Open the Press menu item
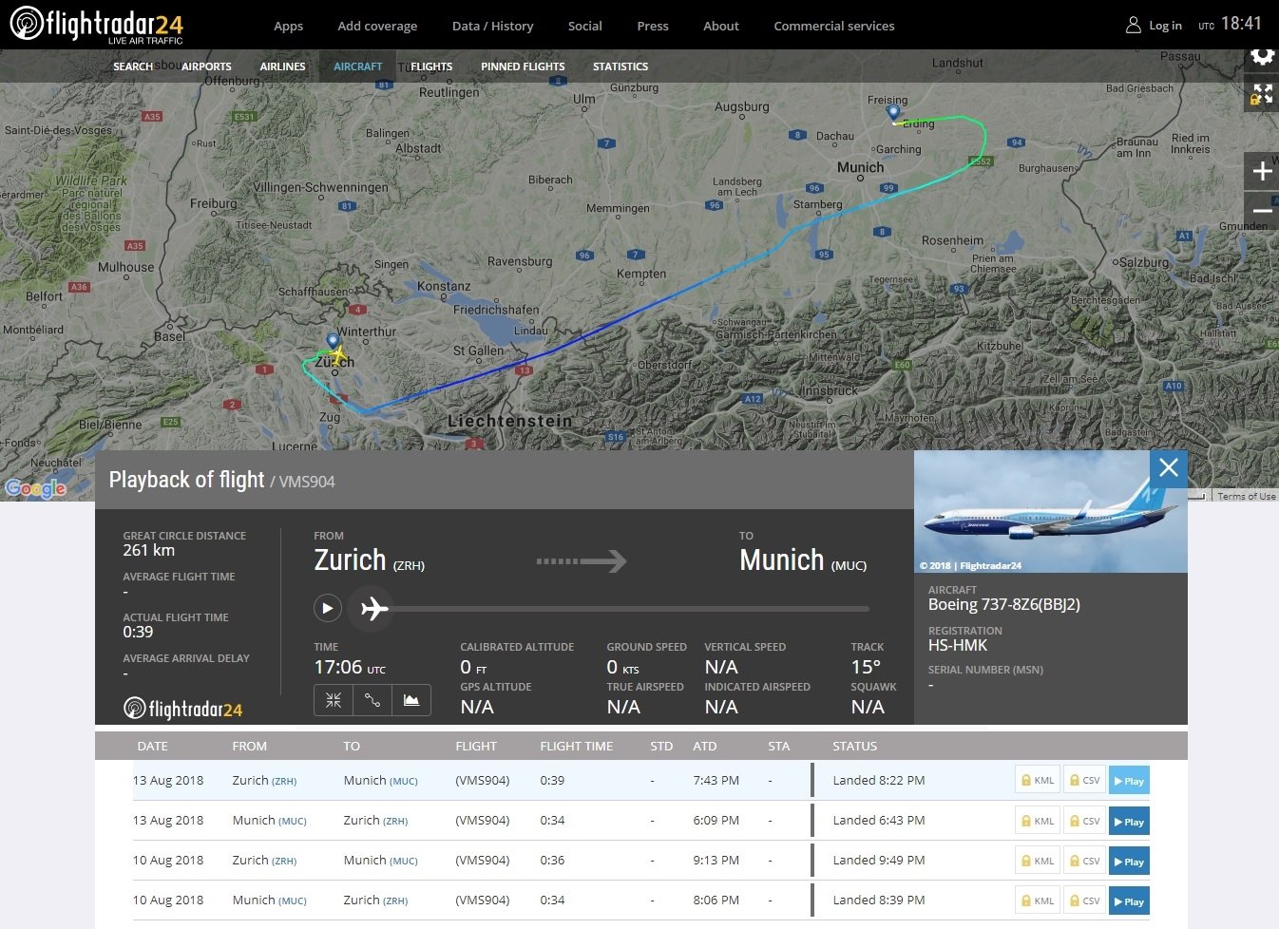Viewport: 1279px width, 929px height. pos(653,26)
